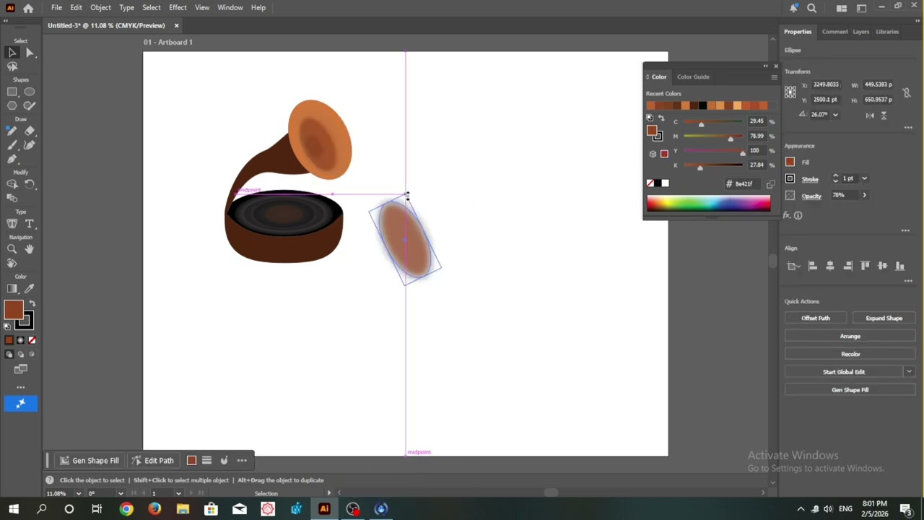Screen dimensions: 924x520
Task: Click the Fill color swatch in Appearance
Action: pyautogui.click(x=790, y=162)
